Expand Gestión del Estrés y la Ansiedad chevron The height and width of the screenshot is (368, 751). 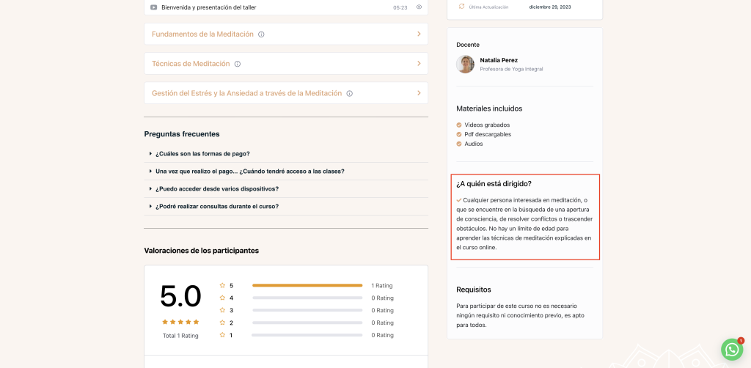tap(419, 93)
